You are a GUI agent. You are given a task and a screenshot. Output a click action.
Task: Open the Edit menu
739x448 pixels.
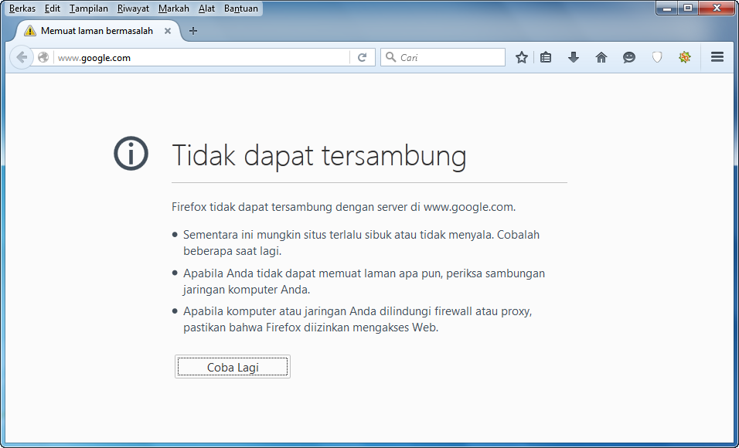point(53,8)
